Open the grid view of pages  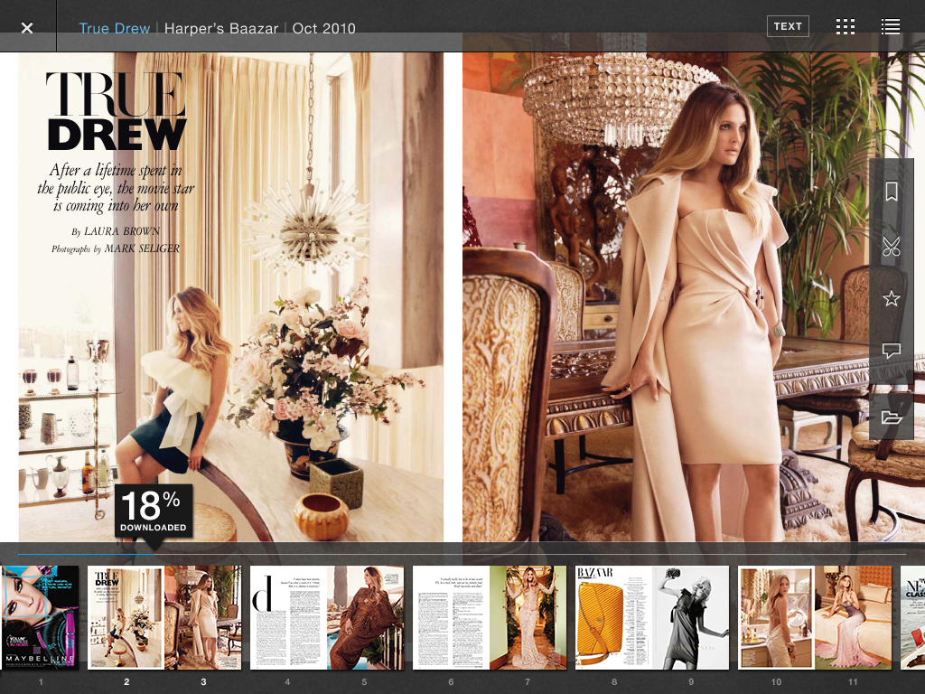point(846,26)
